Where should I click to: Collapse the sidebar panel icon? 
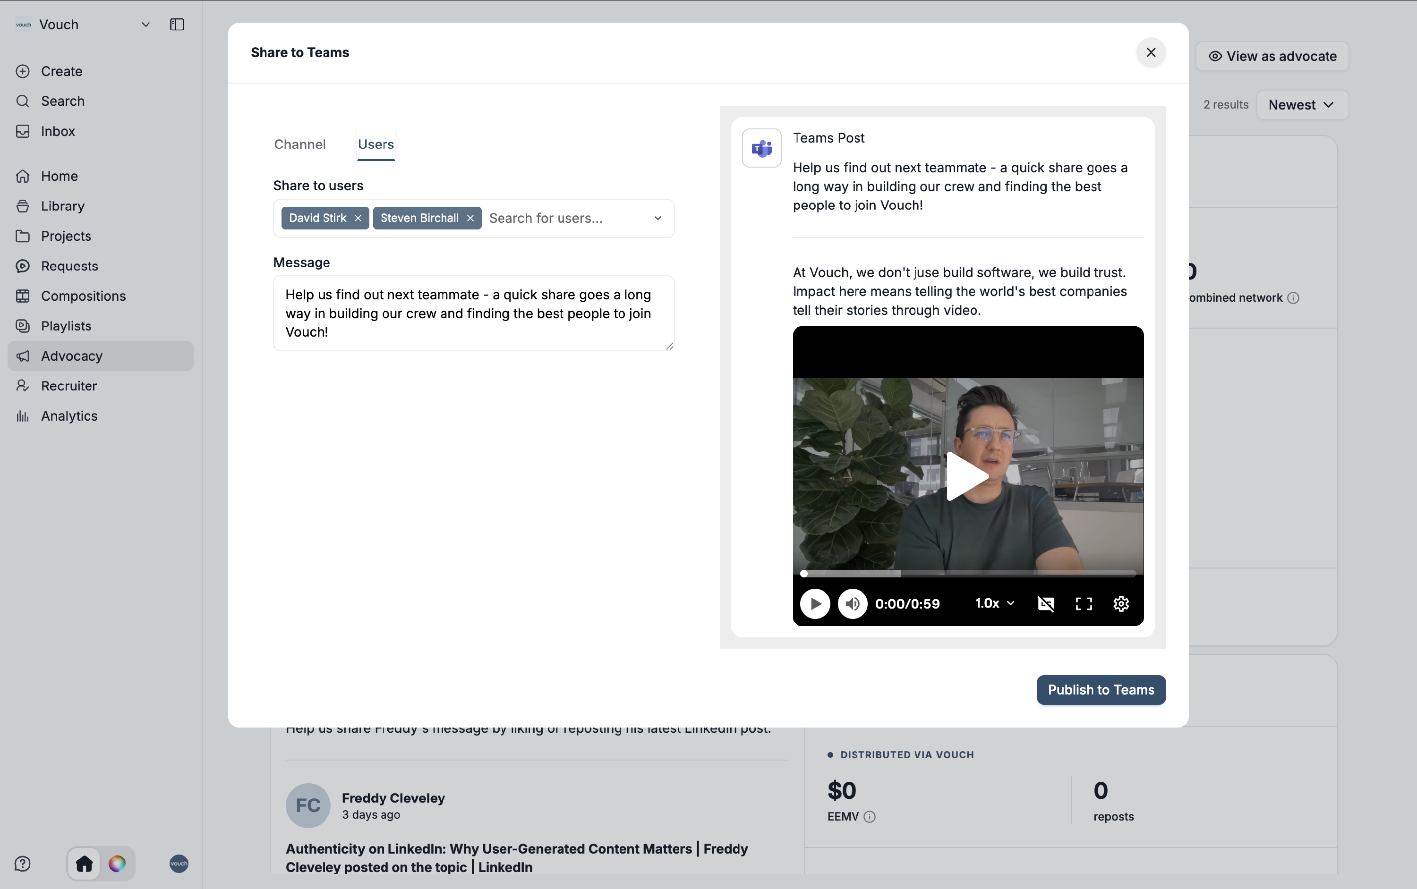[177, 24]
